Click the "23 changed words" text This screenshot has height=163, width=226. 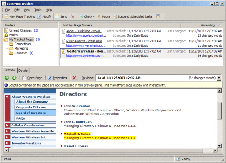(210, 35)
